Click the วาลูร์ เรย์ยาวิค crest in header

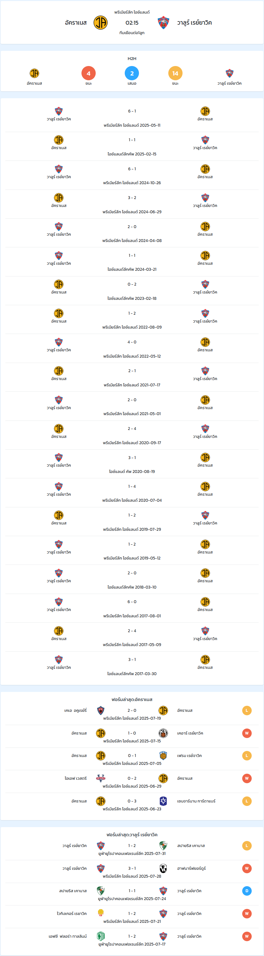pyautogui.click(x=163, y=23)
